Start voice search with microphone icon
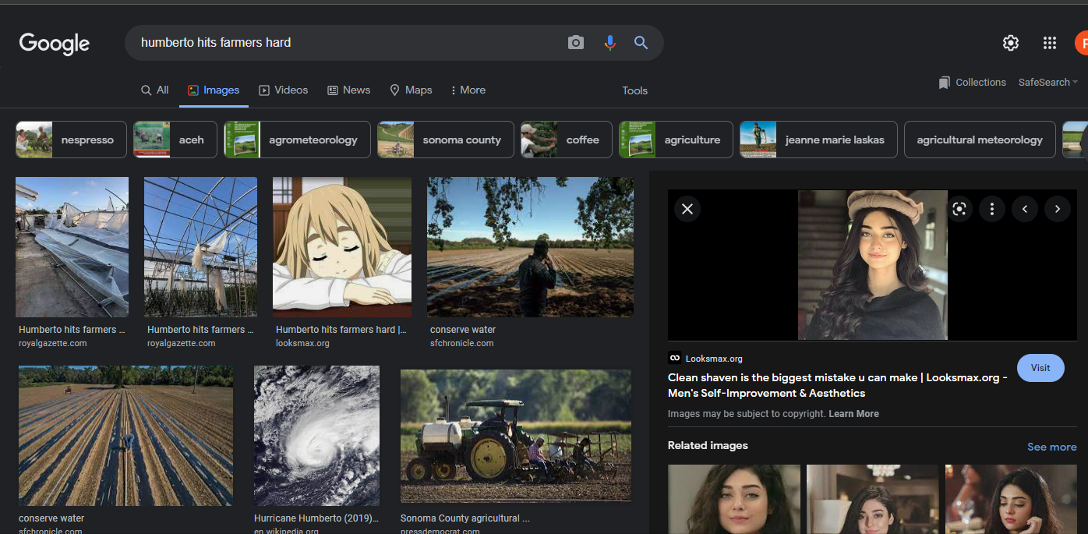This screenshot has width=1088, height=534. [x=609, y=43]
